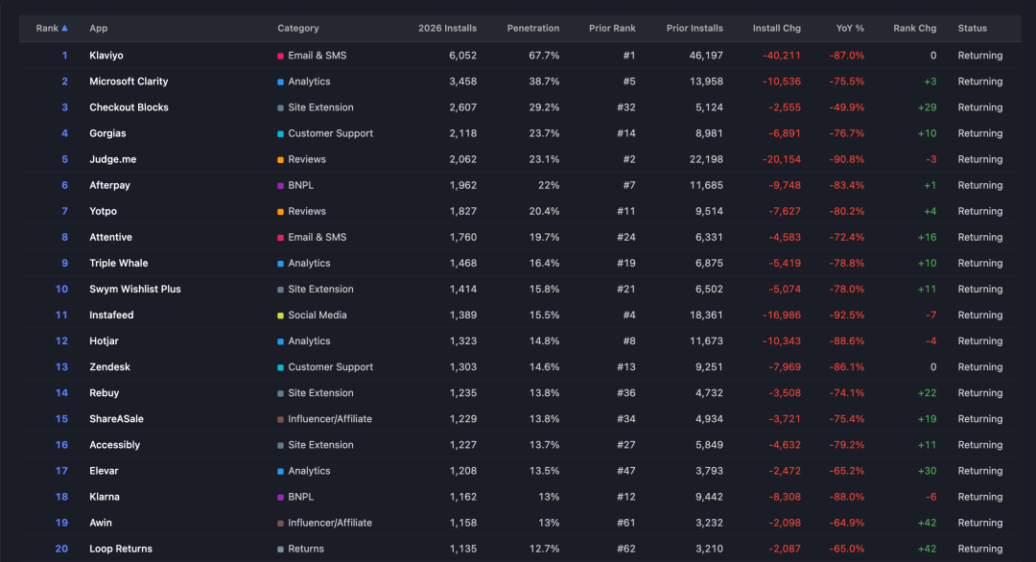Click the 22,198 prior installs value
This screenshot has width=1036, height=562.
pyautogui.click(x=706, y=159)
